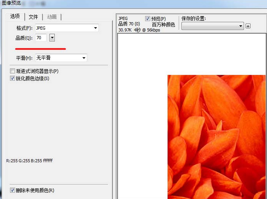Click the R:255 G:255 B:255 color readout
The width and height of the screenshot is (267, 199).
[x=29, y=161]
